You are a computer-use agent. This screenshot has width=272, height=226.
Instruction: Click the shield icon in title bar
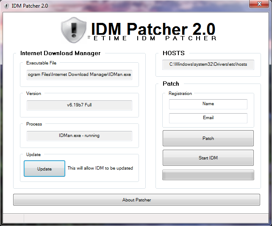coord(6,6)
